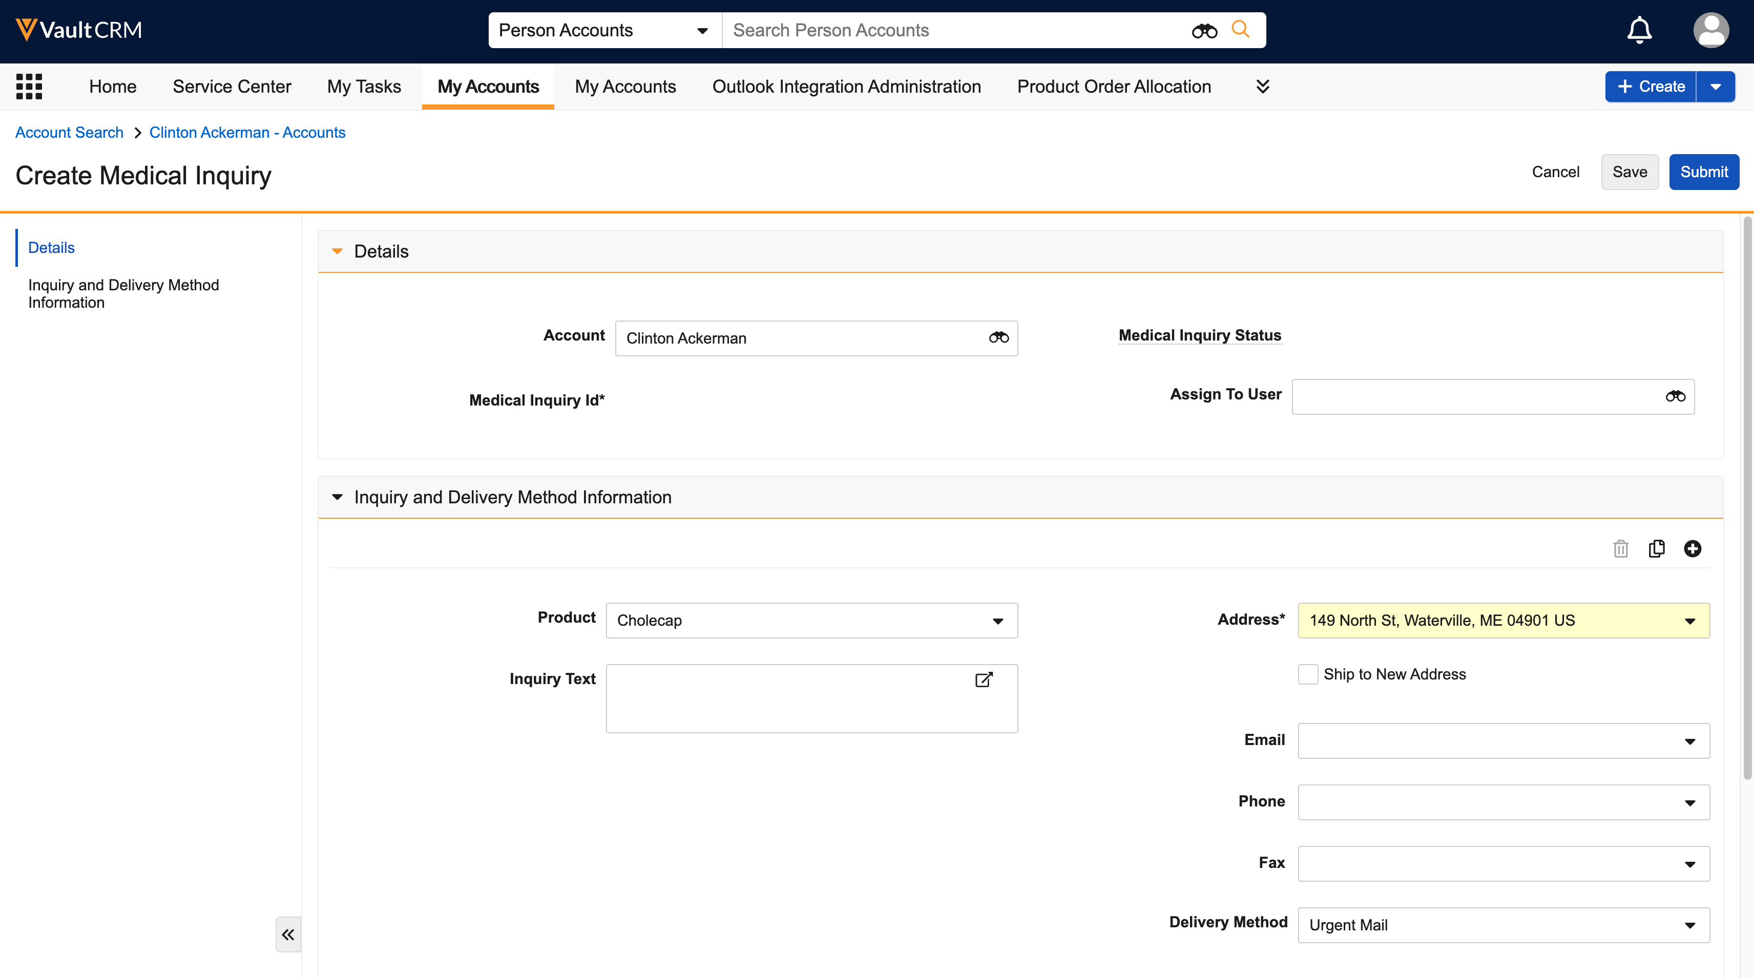Click binoculars lookup in Assign To User
Viewport: 1754px width, 978px height.
pos(1675,396)
